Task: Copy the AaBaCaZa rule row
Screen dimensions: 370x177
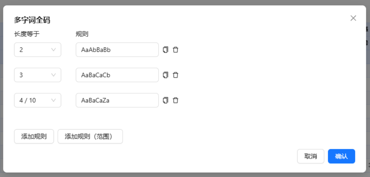Action: (166, 100)
